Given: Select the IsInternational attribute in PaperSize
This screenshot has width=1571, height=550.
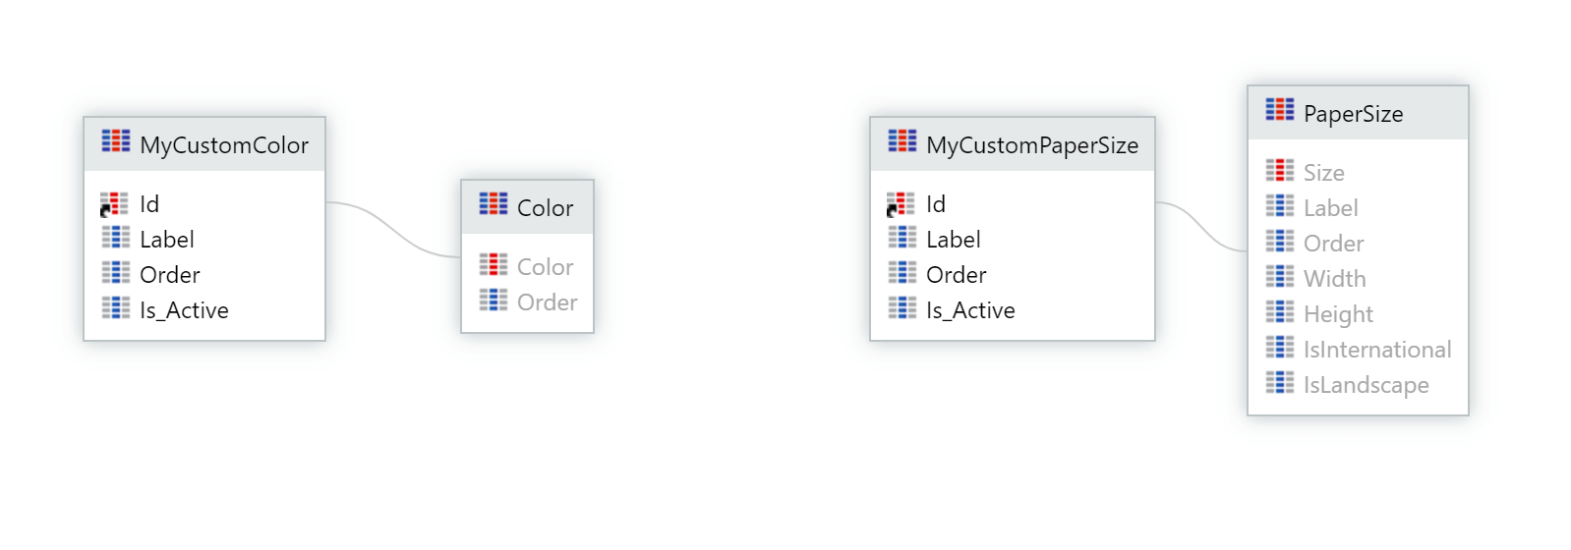Looking at the screenshot, I should pos(1358,350).
